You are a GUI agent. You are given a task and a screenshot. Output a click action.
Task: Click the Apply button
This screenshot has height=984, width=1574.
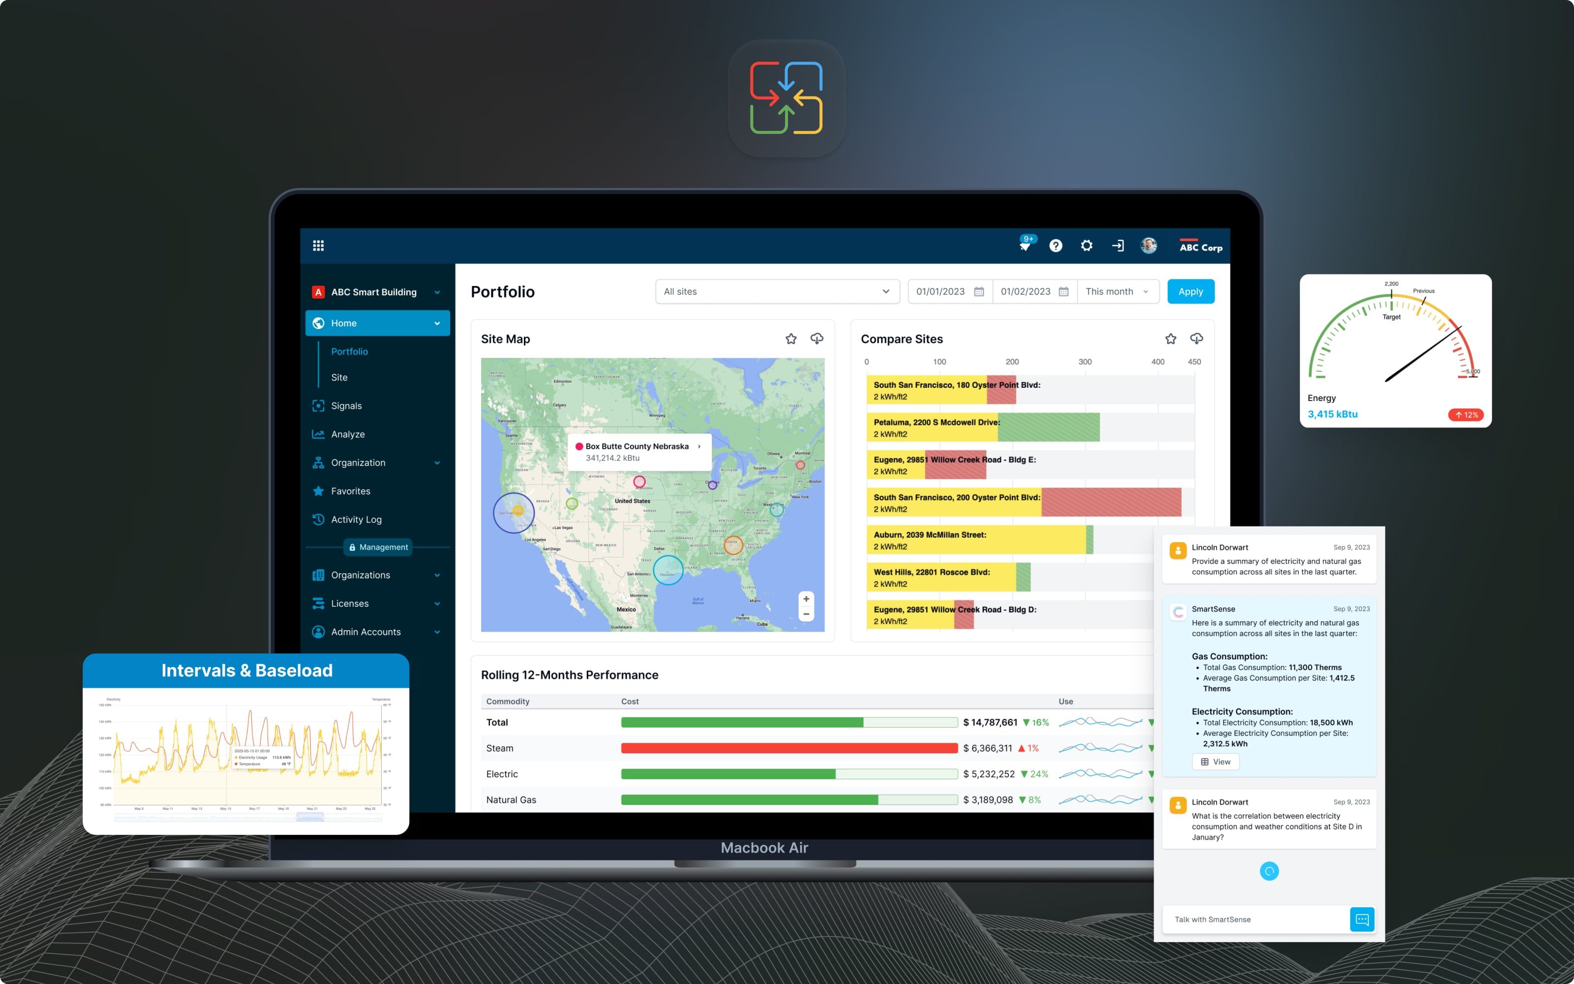point(1191,291)
